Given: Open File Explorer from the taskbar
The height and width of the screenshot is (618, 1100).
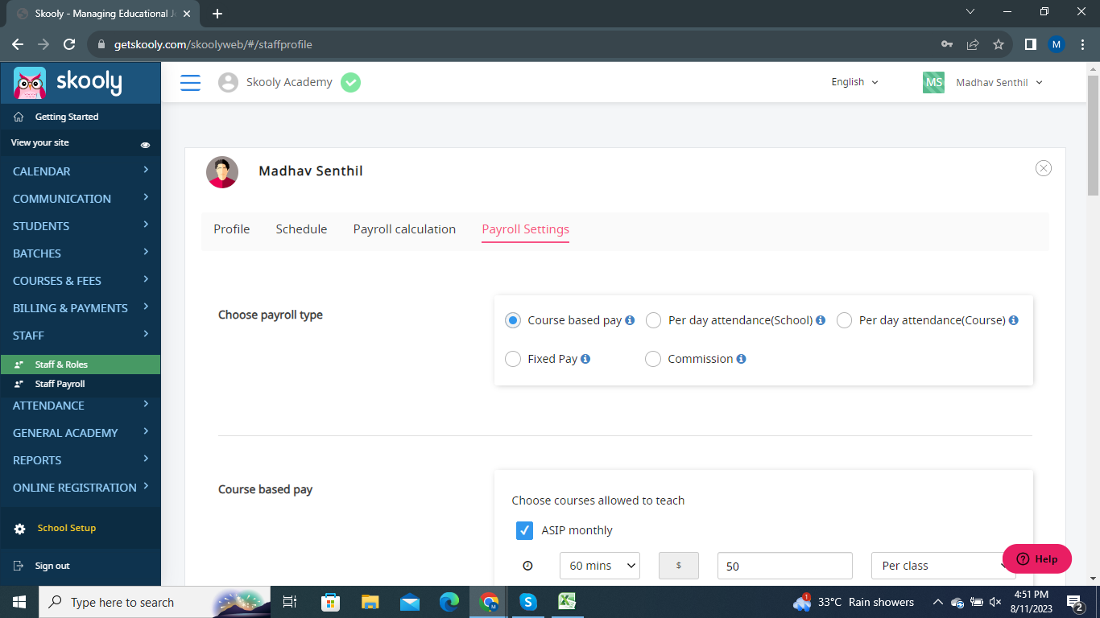Looking at the screenshot, I should point(370,602).
